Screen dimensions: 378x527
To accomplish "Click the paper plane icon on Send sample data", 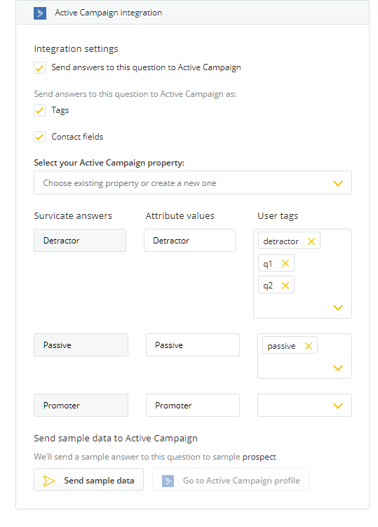I will pos(49,481).
